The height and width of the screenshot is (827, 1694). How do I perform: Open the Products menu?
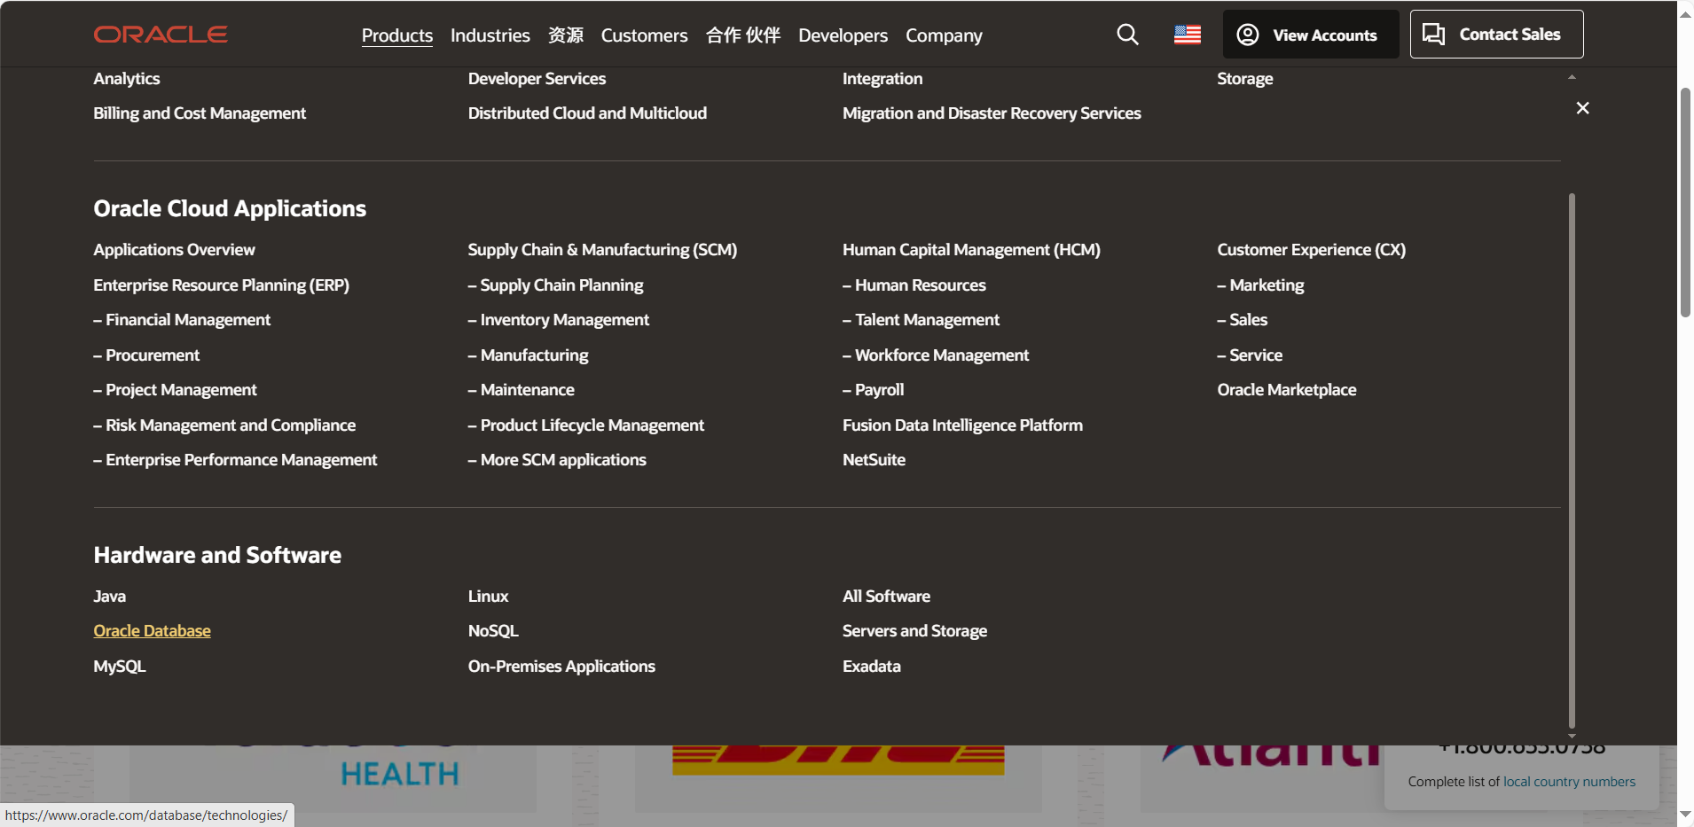tap(397, 35)
